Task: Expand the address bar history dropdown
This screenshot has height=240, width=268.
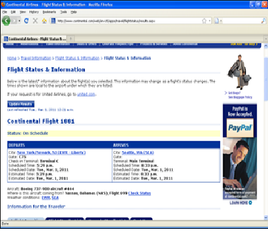Action: (x=209, y=21)
